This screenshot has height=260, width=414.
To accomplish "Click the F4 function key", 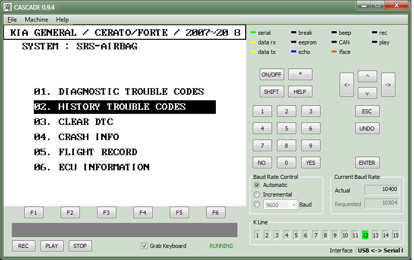I will [143, 212].
